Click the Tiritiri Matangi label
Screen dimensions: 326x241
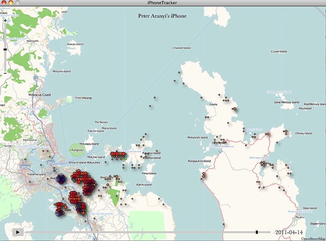[x=83, y=98]
